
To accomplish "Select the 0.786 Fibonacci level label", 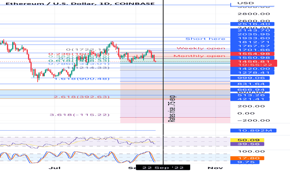I will [79, 64].
